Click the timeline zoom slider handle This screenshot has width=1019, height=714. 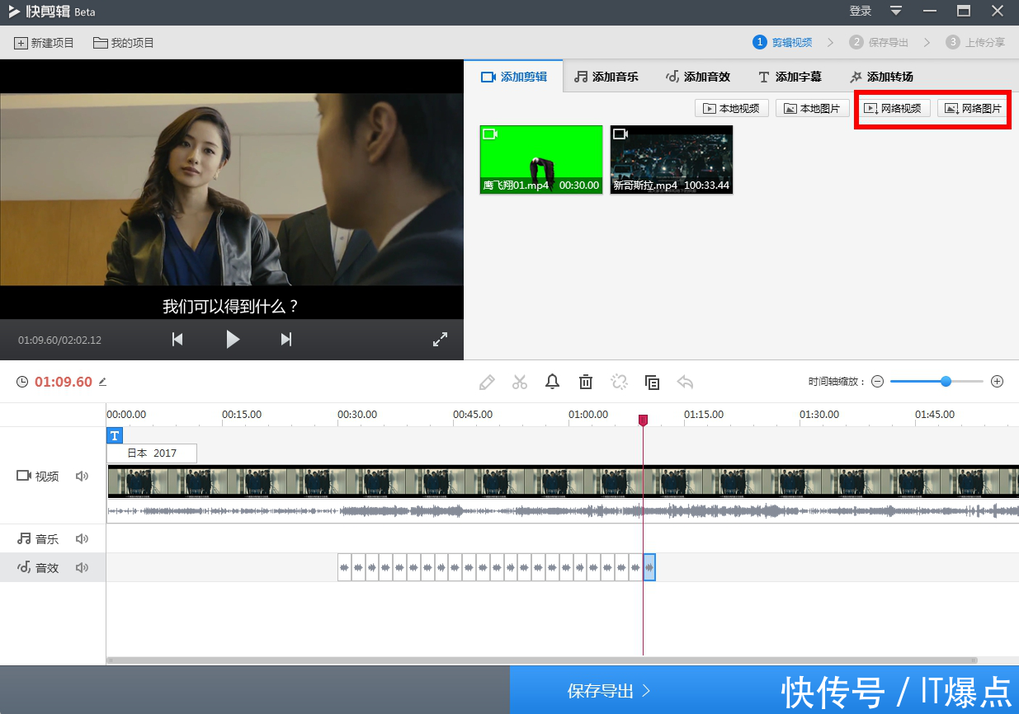946,382
